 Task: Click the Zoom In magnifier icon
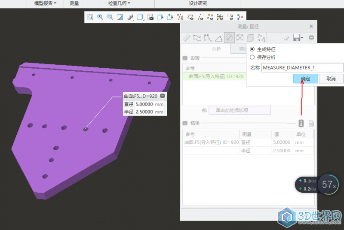click(x=100, y=17)
